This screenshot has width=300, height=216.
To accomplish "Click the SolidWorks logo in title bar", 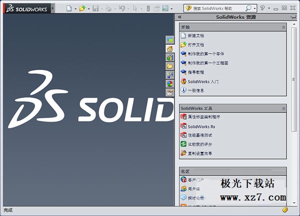I will click(x=27, y=8).
